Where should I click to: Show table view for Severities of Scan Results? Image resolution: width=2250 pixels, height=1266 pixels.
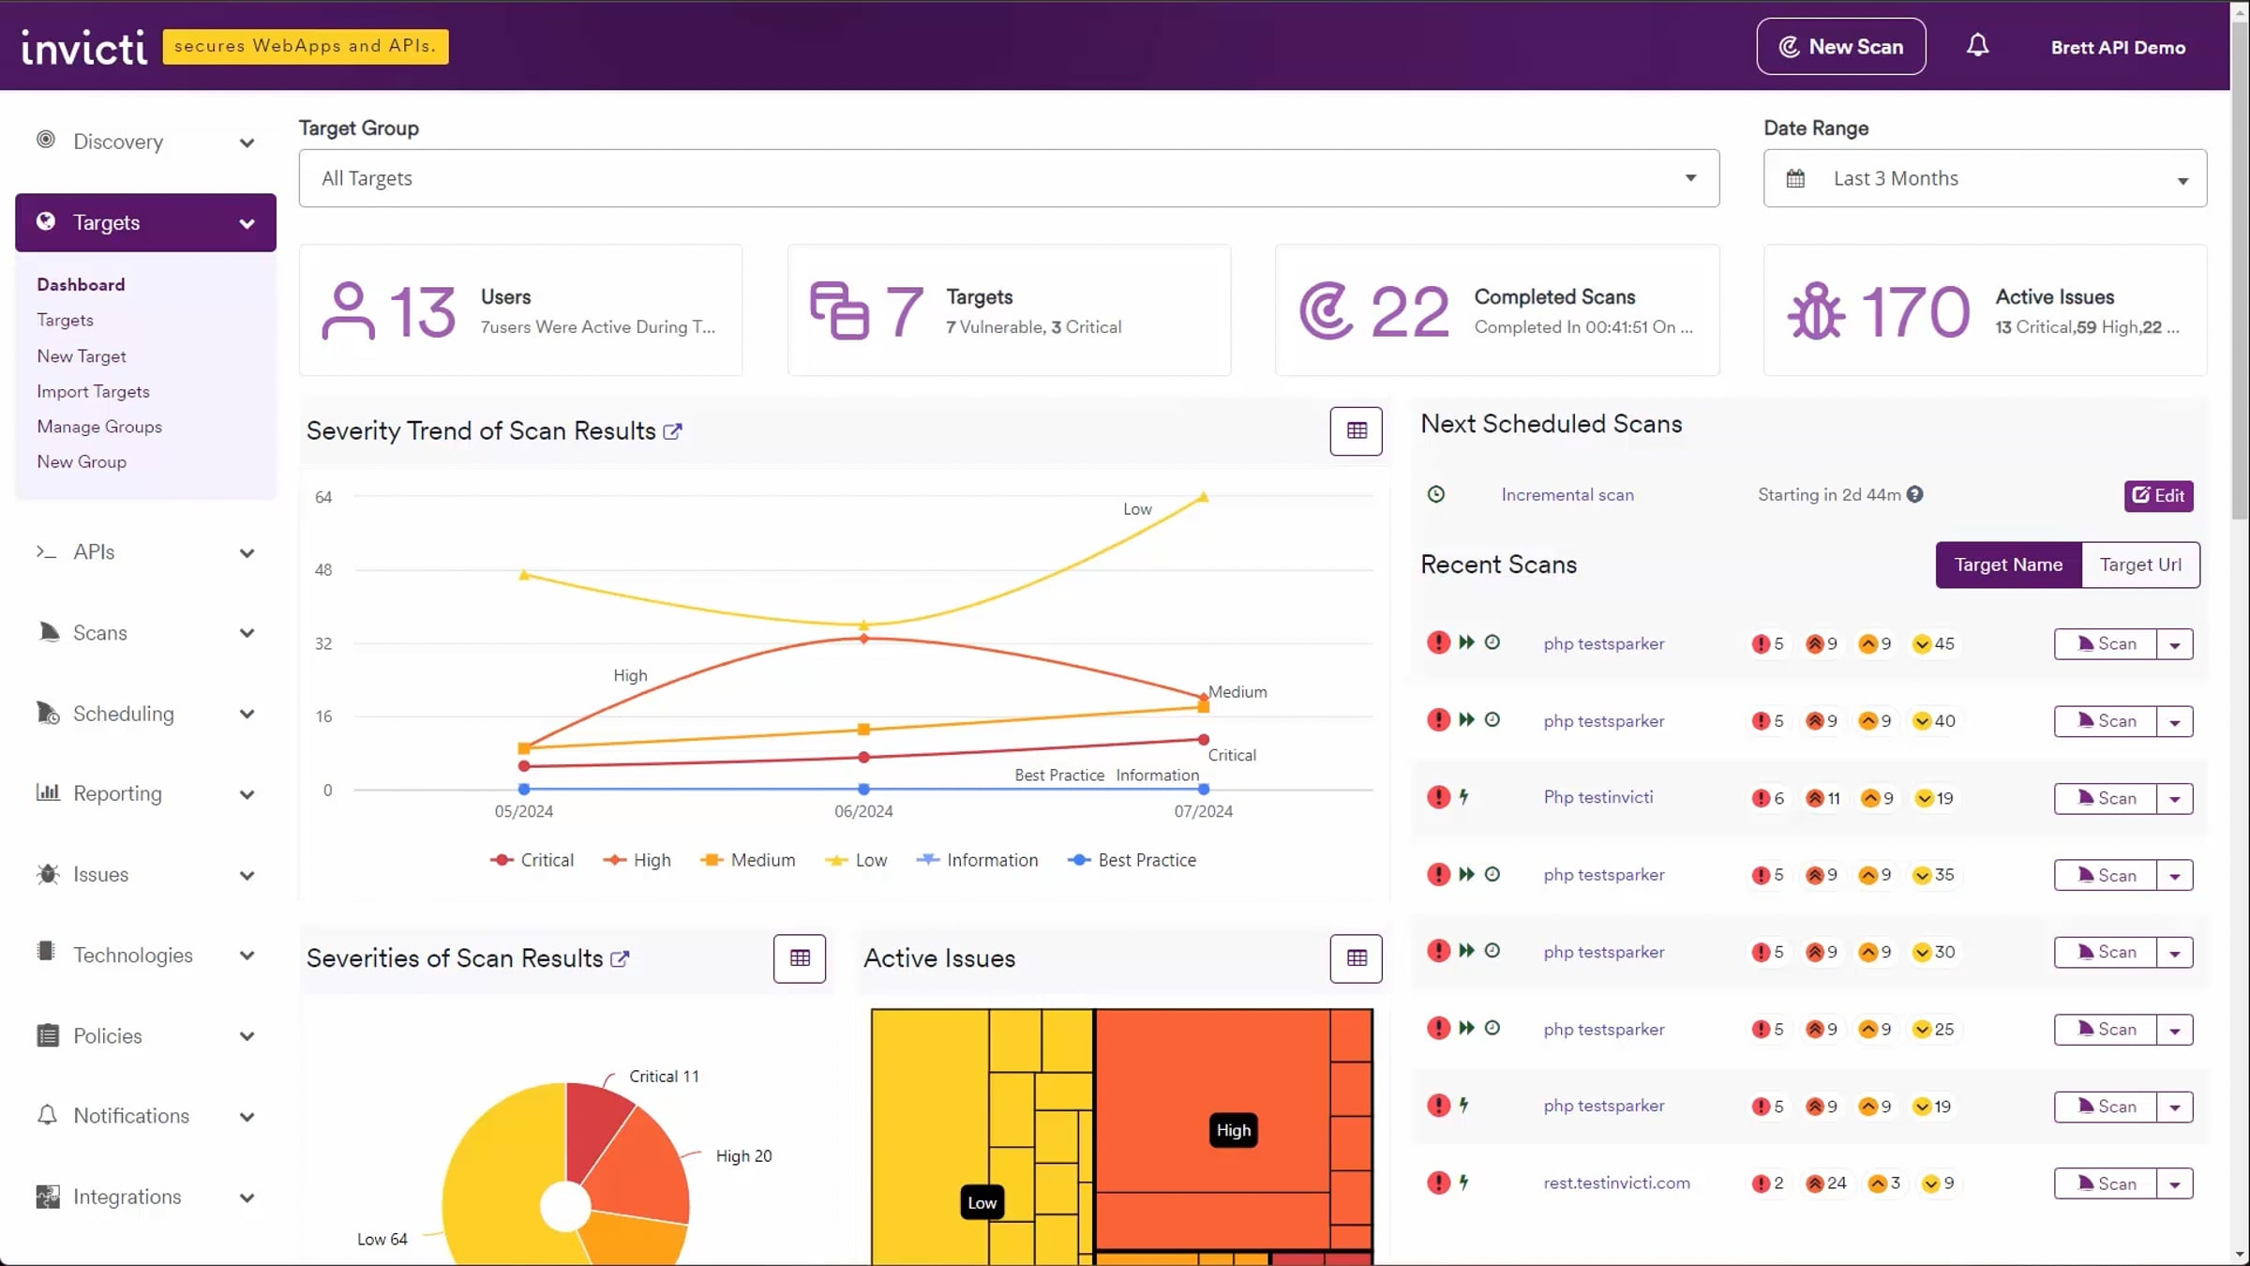coord(799,958)
